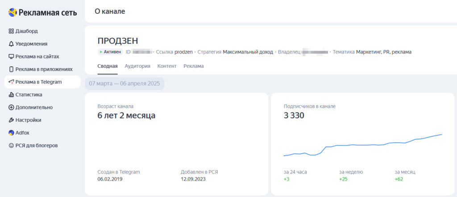Click the Активен status badge
This screenshot has width=457, height=197.
pyautogui.click(x=110, y=52)
